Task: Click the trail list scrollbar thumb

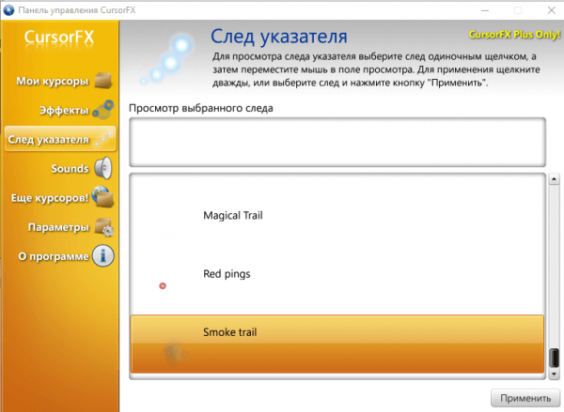Action: (555, 358)
